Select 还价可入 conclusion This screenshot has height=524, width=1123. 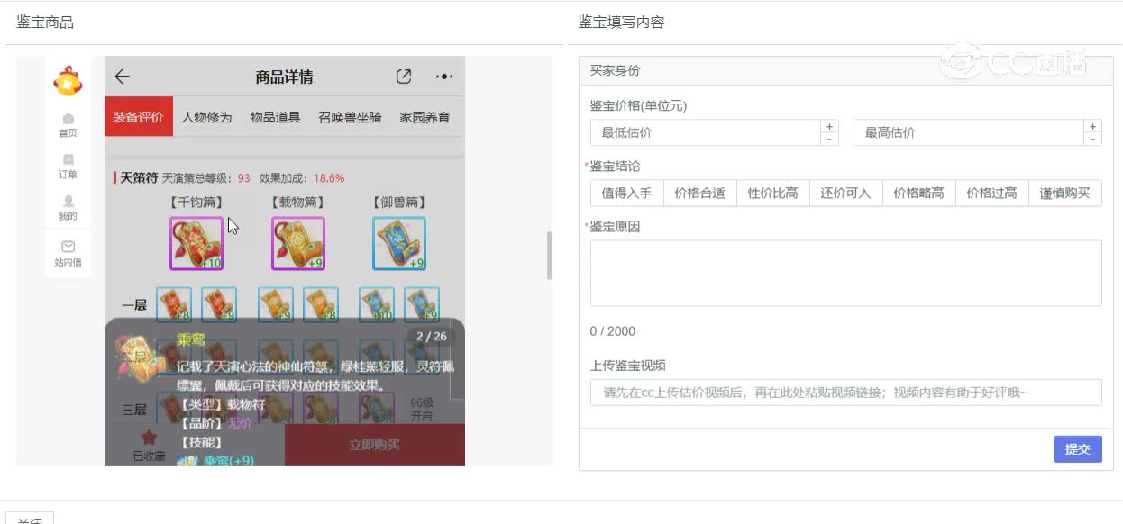[845, 193]
